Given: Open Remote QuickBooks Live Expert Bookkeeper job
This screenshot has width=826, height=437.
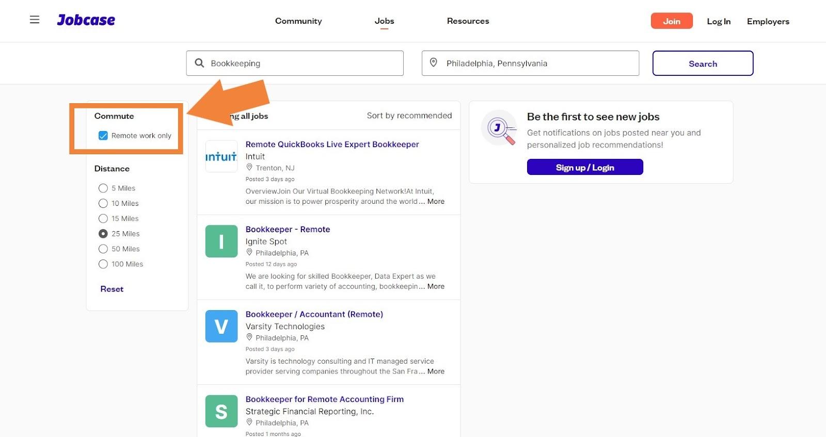Looking at the screenshot, I should pyautogui.click(x=332, y=144).
